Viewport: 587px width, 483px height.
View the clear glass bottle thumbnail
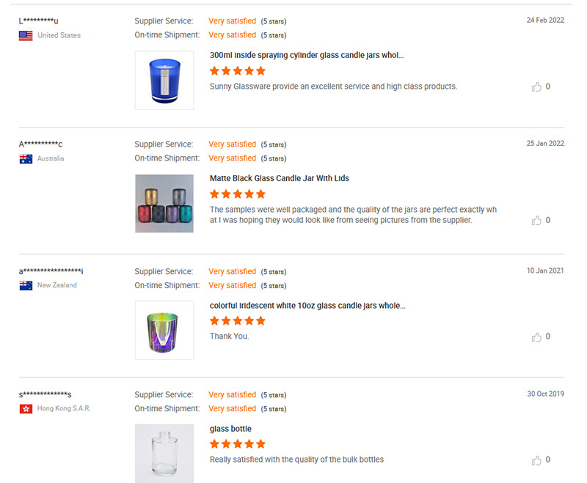click(164, 453)
